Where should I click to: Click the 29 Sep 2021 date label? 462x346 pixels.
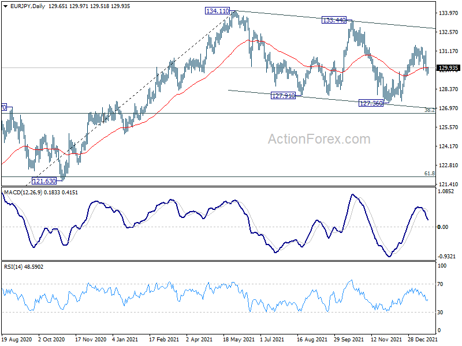coord(349,339)
